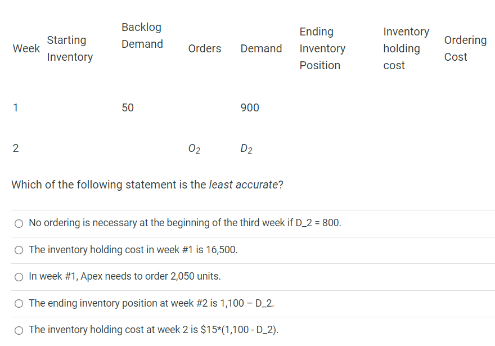Image resolution: width=495 pixels, height=346 pixels.
Task: Choose the '$15*(1,100 - D_2)' holding cost option
Action: (19, 330)
